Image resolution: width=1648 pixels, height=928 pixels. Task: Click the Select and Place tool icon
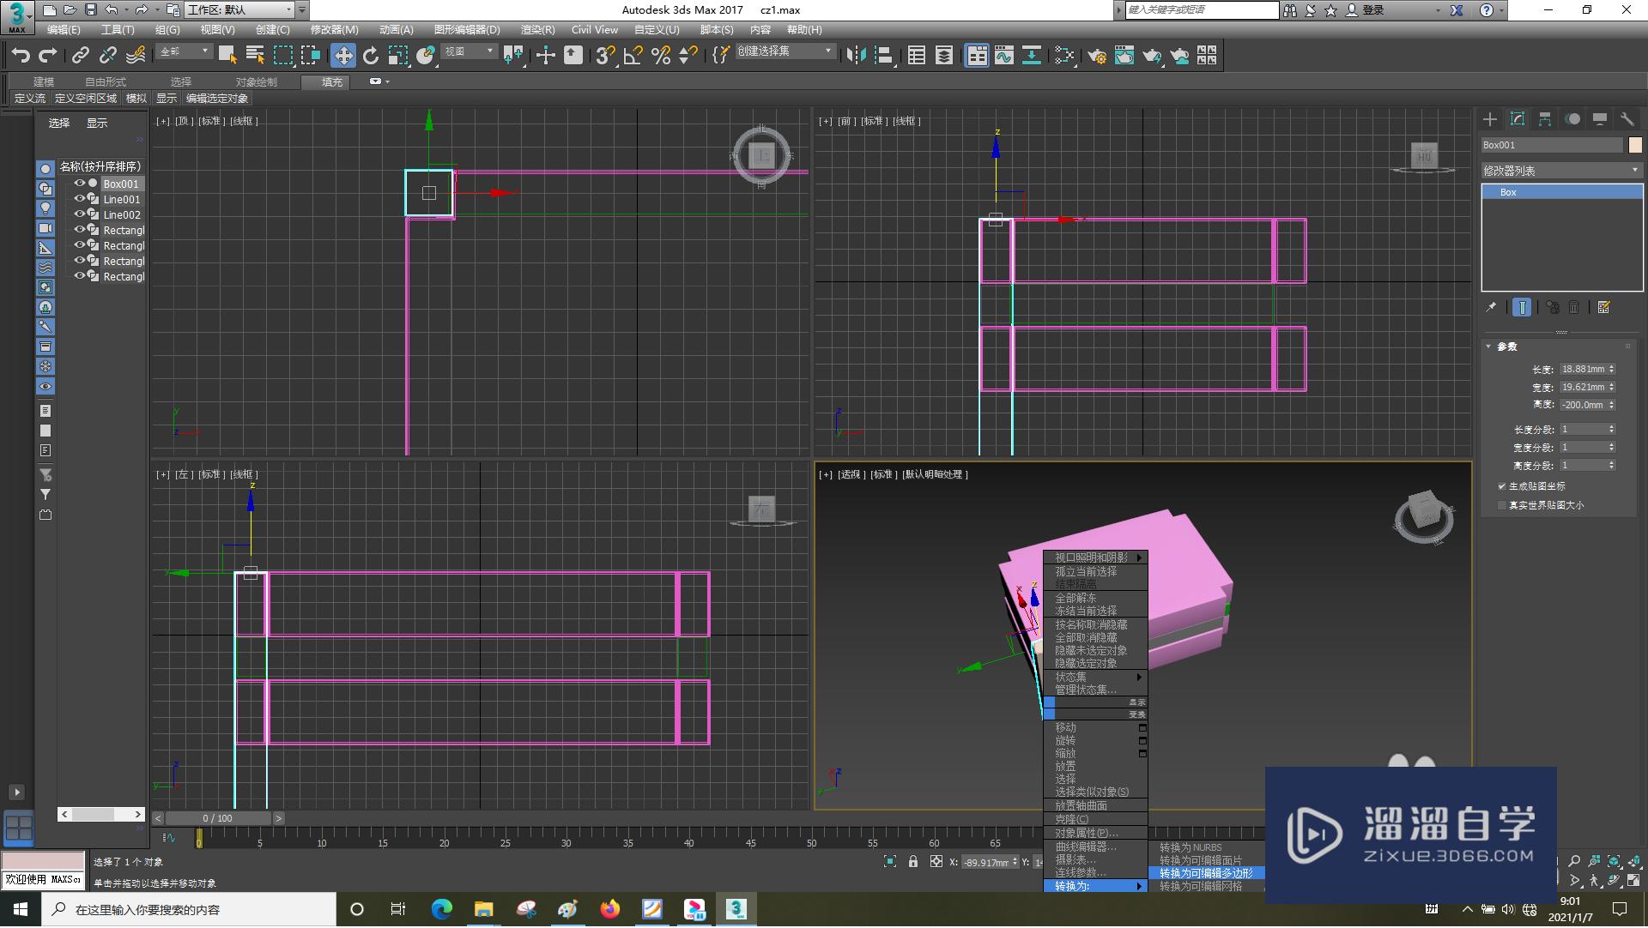point(426,56)
